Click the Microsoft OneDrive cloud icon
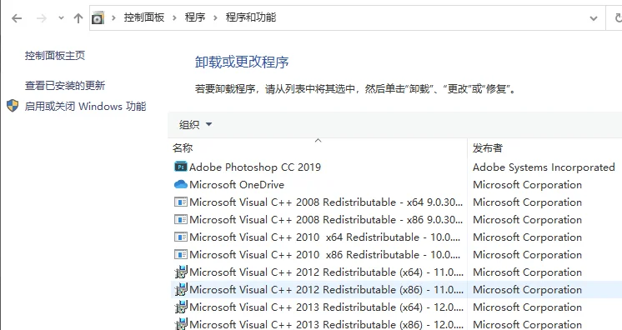 pos(180,184)
